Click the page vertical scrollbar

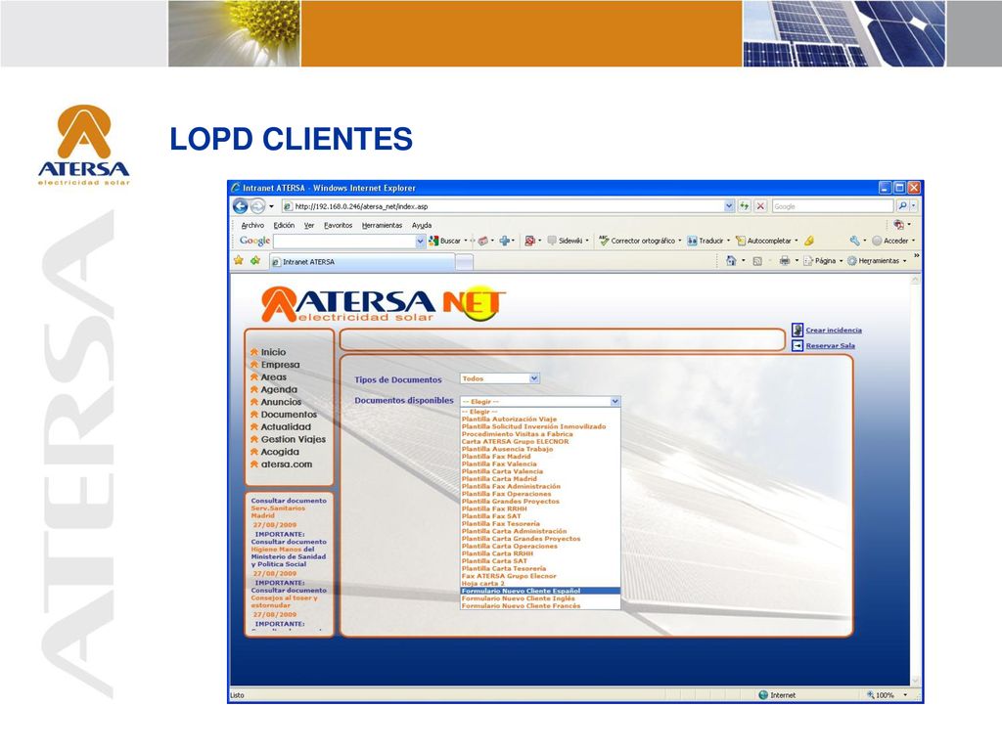915,480
